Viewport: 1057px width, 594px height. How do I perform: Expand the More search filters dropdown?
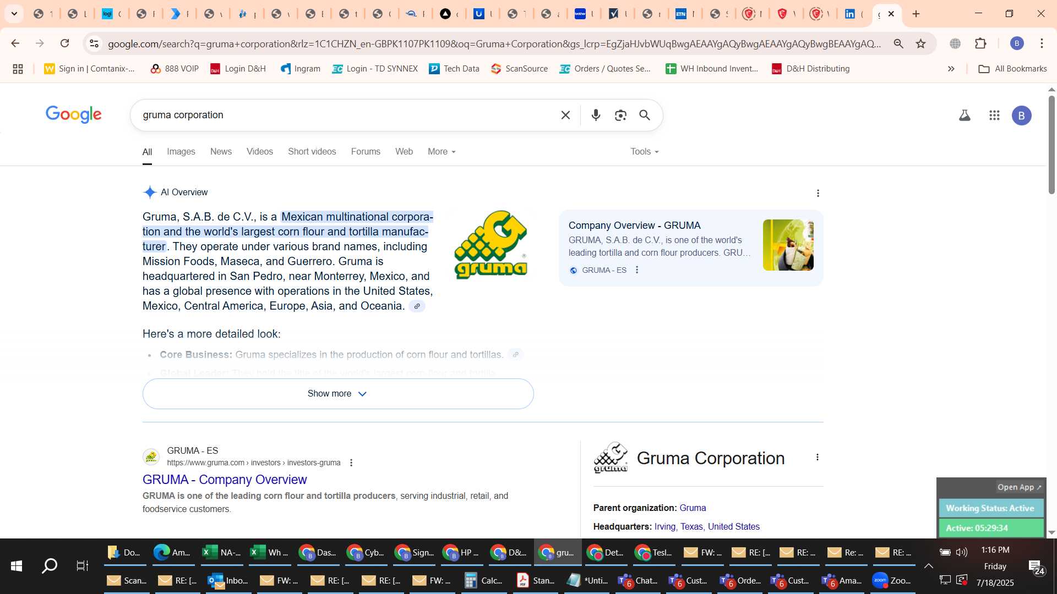(x=442, y=152)
